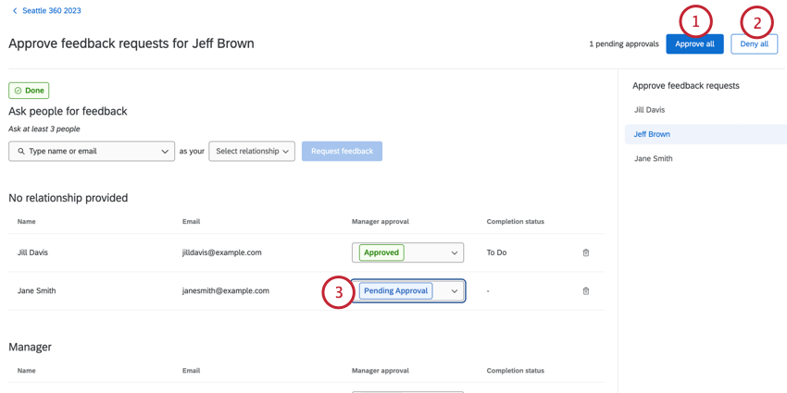This screenshot has height=393, width=787.
Task: Select Jill Davis in approval sidebar
Action: (x=649, y=110)
